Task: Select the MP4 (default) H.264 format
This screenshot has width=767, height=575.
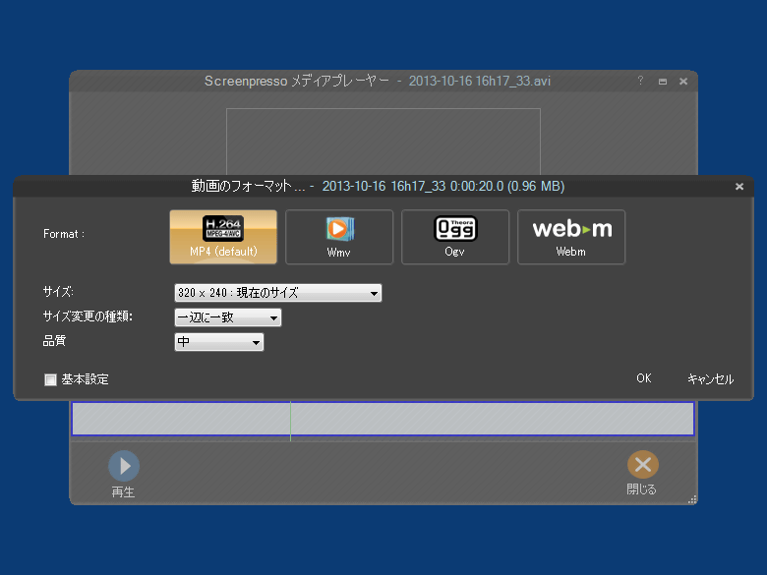Action: coord(223,237)
